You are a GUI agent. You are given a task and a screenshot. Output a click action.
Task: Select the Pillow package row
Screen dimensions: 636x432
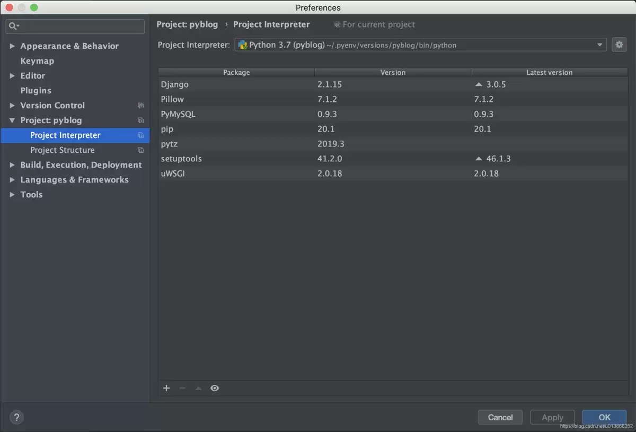[393, 99]
